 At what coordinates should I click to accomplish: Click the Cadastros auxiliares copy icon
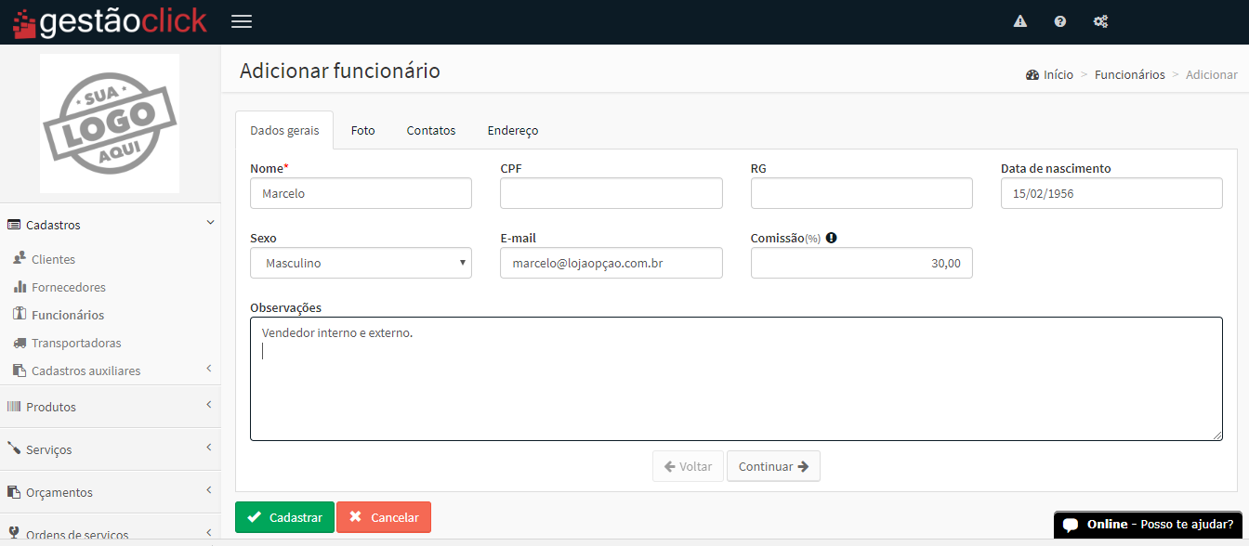coord(20,370)
